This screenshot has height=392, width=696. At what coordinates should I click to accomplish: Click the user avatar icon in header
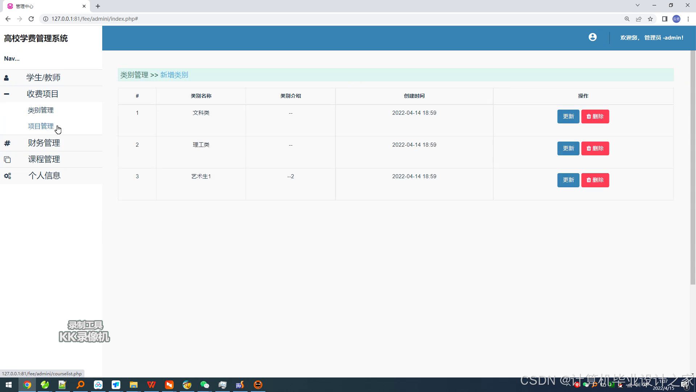click(592, 37)
